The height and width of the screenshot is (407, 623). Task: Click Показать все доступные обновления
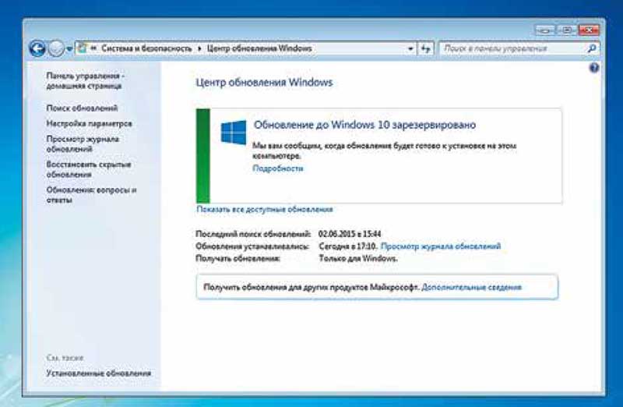265,209
